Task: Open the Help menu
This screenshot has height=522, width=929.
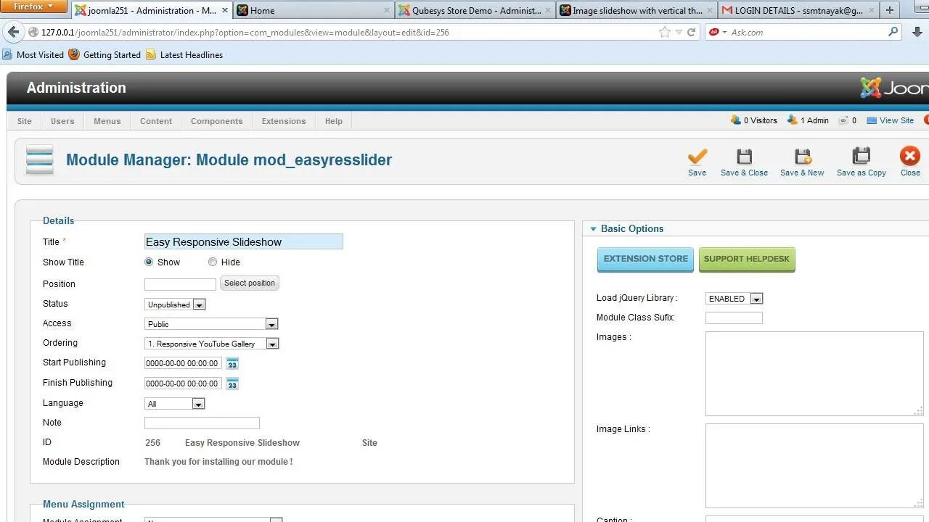Action: [334, 121]
